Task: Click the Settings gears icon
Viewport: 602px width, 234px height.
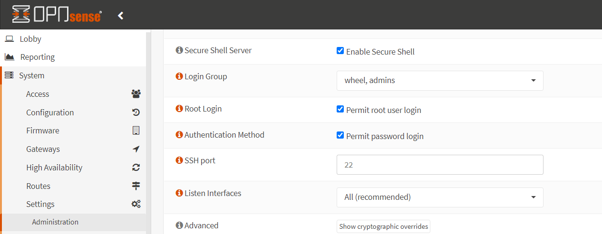Action: point(136,204)
